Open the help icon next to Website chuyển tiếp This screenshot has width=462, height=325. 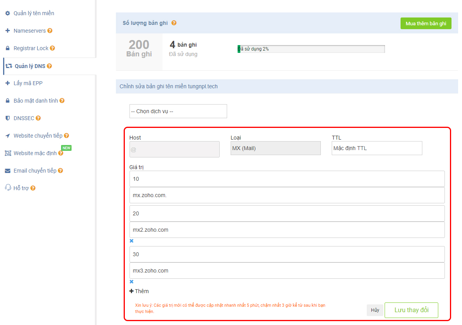click(x=66, y=136)
